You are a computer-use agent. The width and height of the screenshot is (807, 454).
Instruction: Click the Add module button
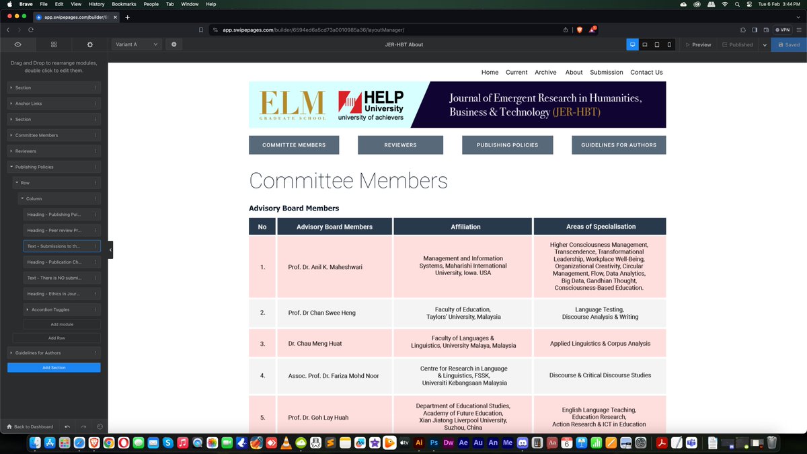[x=62, y=324]
